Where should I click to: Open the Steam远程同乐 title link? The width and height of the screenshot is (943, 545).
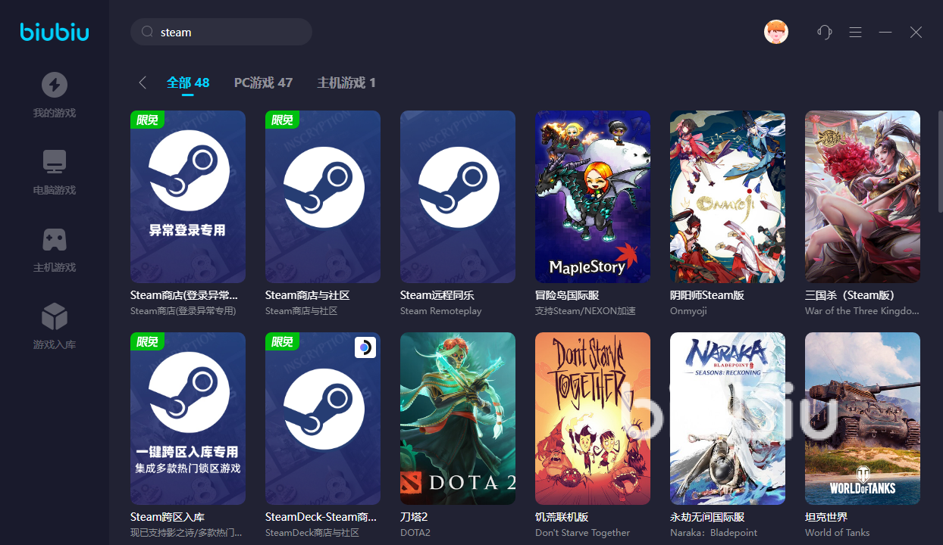[437, 295]
